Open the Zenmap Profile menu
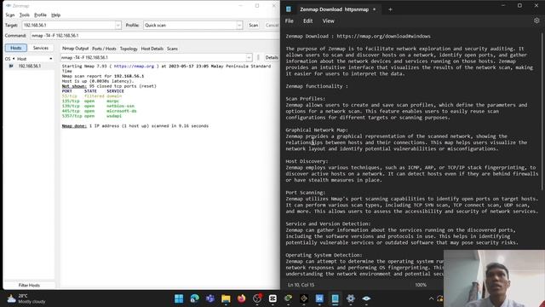Viewport: 545px width, 307px height. click(40, 15)
